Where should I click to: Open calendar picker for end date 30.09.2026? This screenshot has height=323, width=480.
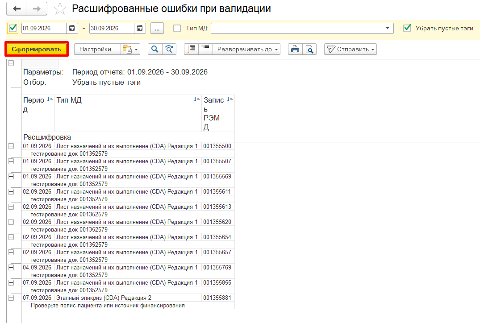(x=140, y=28)
